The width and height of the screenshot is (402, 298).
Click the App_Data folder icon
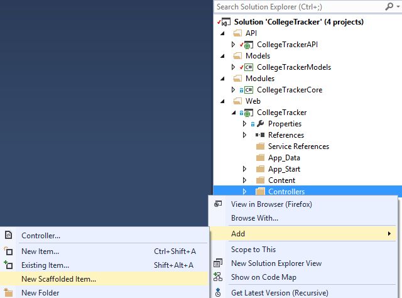tap(260, 158)
